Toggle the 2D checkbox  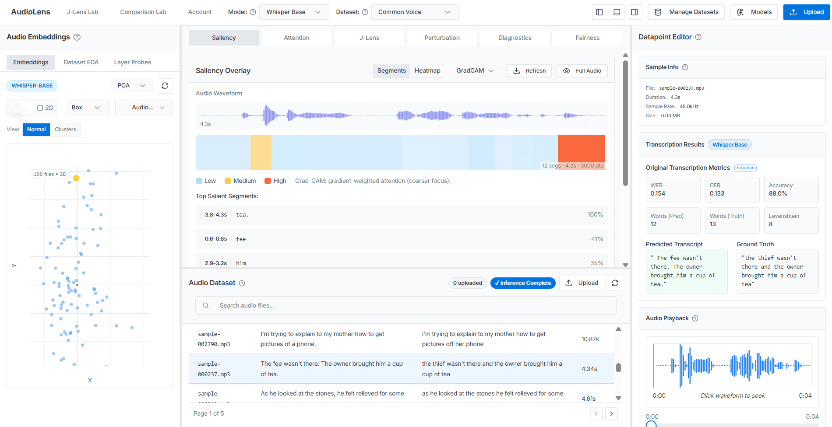point(40,108)
